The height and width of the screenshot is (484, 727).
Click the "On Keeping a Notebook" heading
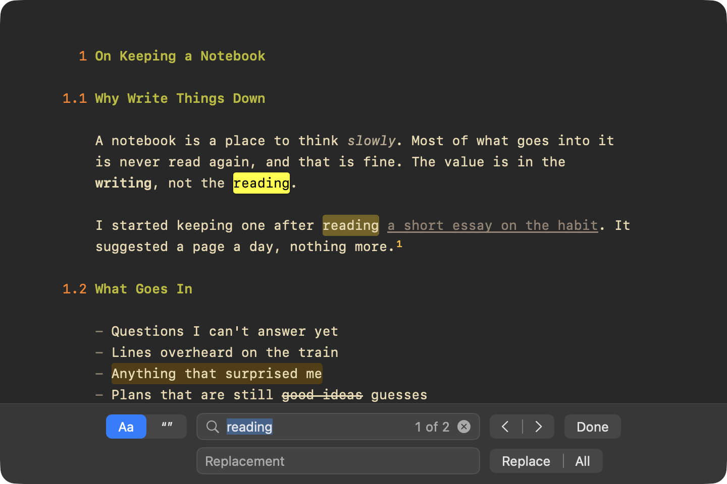[x=180, y=56]
